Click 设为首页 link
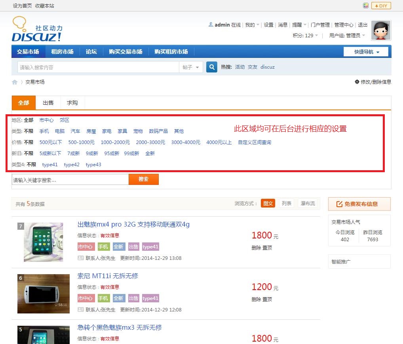403x344 pixels. pos(22,6)
